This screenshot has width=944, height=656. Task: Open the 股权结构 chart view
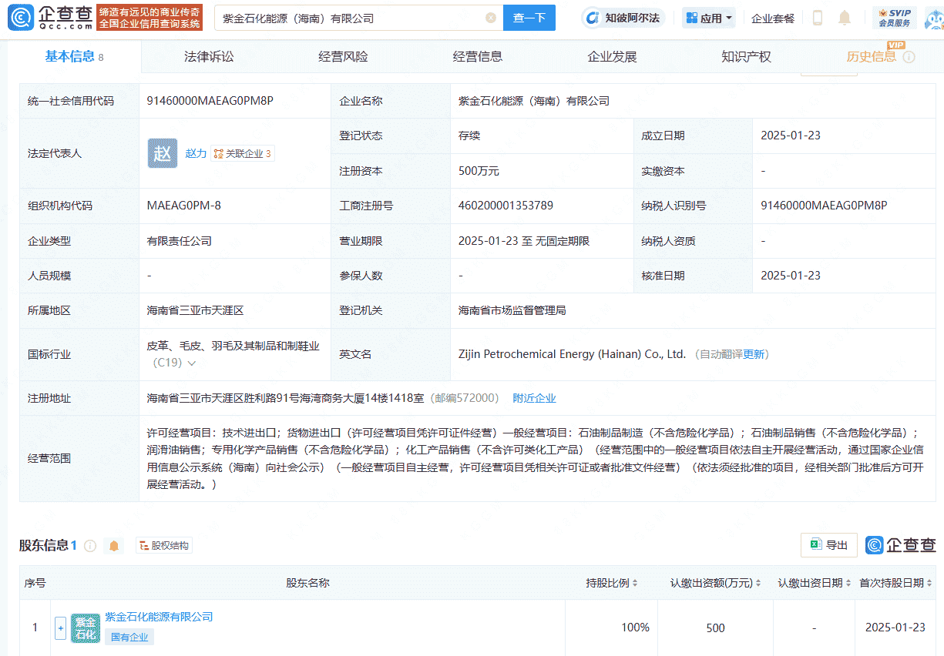(x=163, y=545)
